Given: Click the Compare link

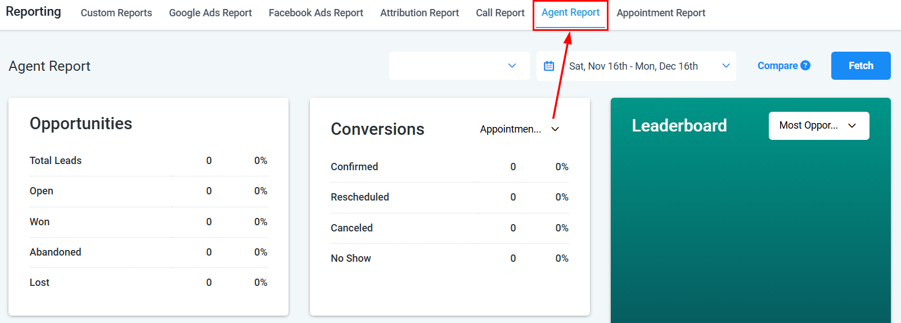Looking at the screenshot, I should click(777, 66).
